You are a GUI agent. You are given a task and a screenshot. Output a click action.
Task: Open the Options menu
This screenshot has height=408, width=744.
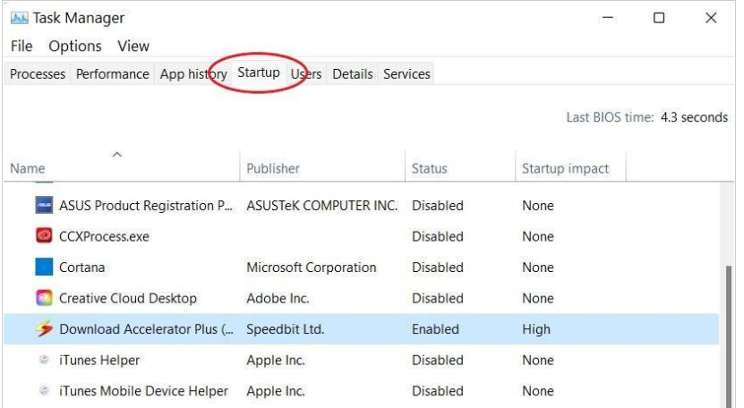pyautogui.click(x=75, y=46)
